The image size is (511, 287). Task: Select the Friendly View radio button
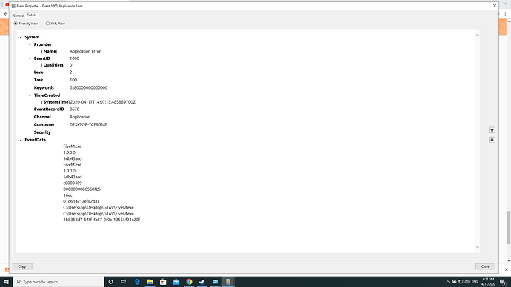[x=16, y=24]
